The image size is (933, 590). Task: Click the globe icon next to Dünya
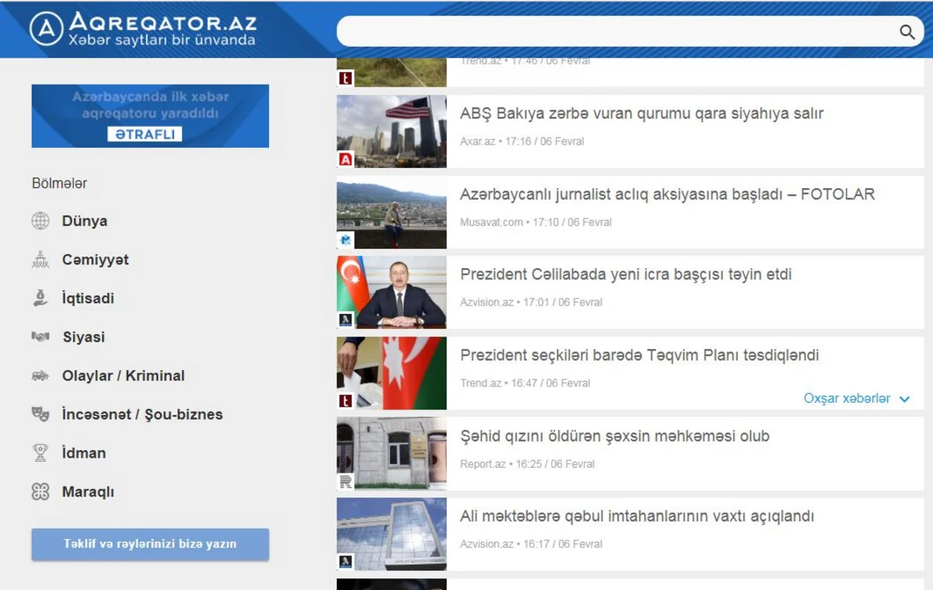click(x=40, y=221)
